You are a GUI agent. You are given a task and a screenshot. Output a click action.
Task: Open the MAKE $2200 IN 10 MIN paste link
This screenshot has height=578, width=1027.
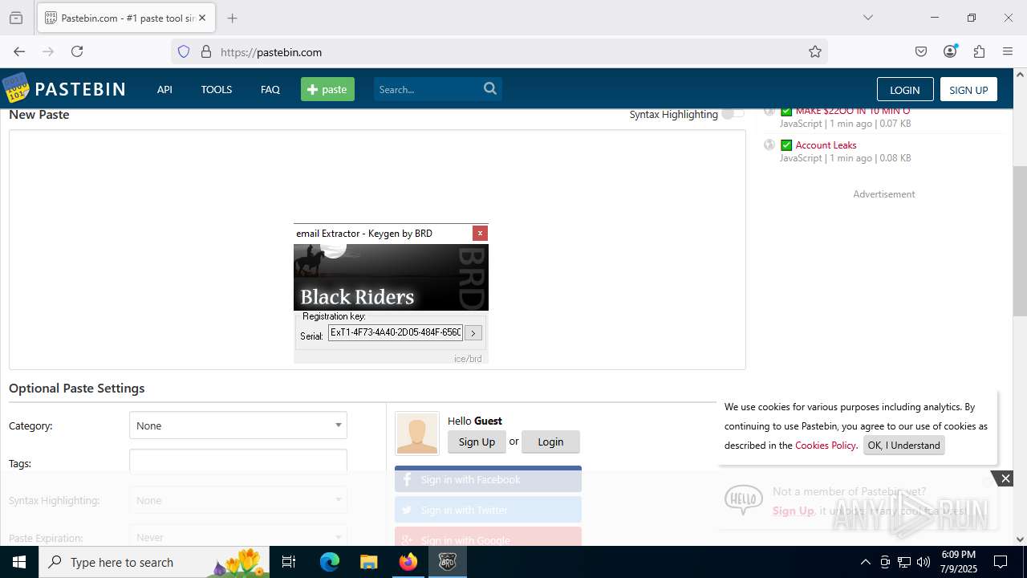click(852, 111)
